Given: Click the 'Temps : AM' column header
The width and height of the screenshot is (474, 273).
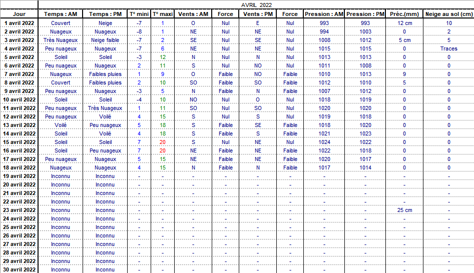Looking at the screenshot, I should [x=61, y=14].
